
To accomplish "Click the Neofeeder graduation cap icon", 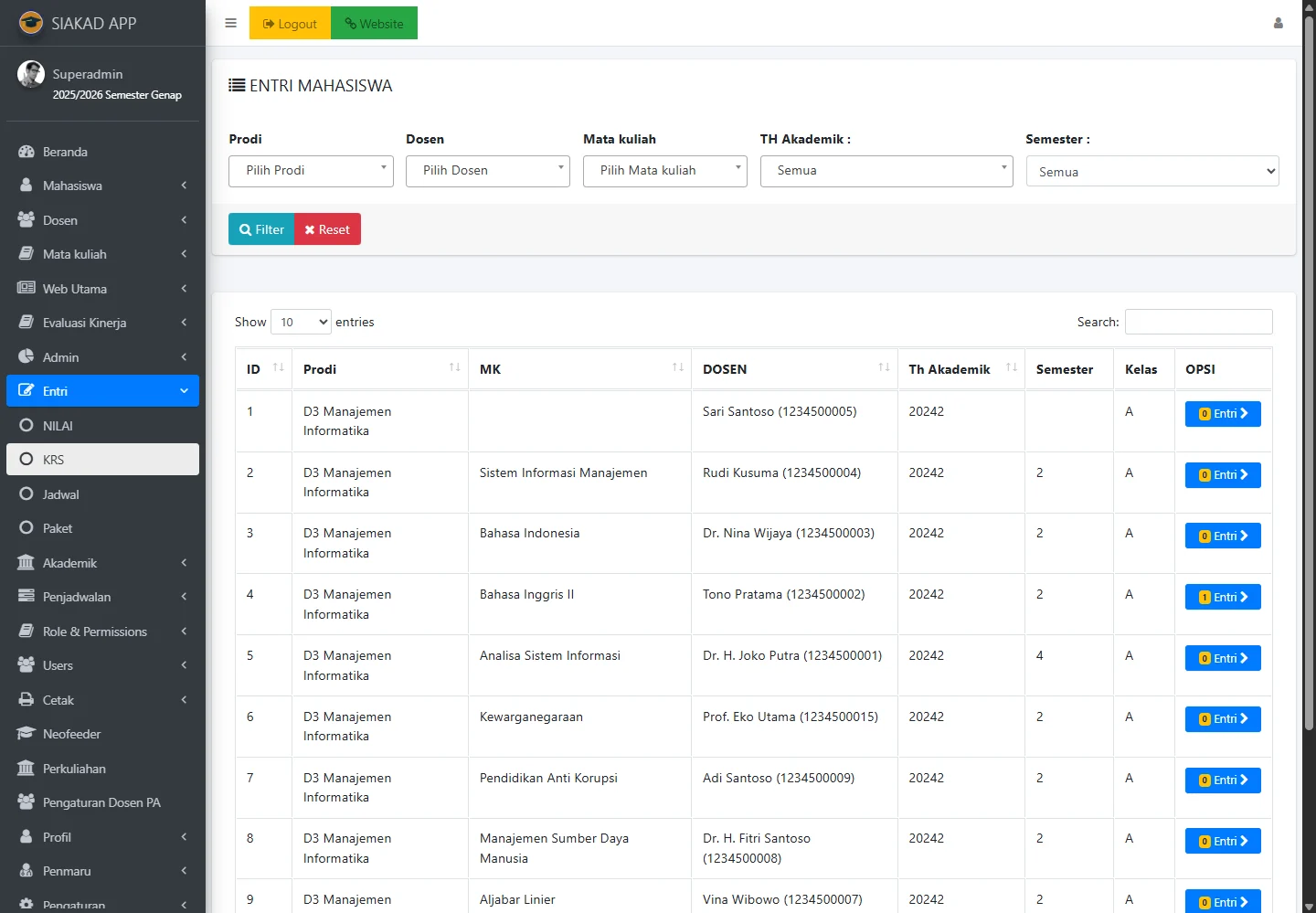I will [27, 734].
